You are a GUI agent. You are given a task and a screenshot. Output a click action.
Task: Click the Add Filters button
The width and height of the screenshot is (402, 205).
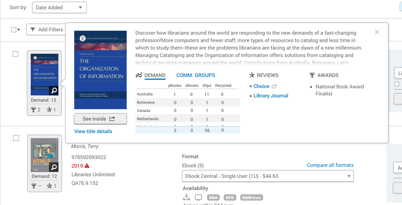(47, 29)
